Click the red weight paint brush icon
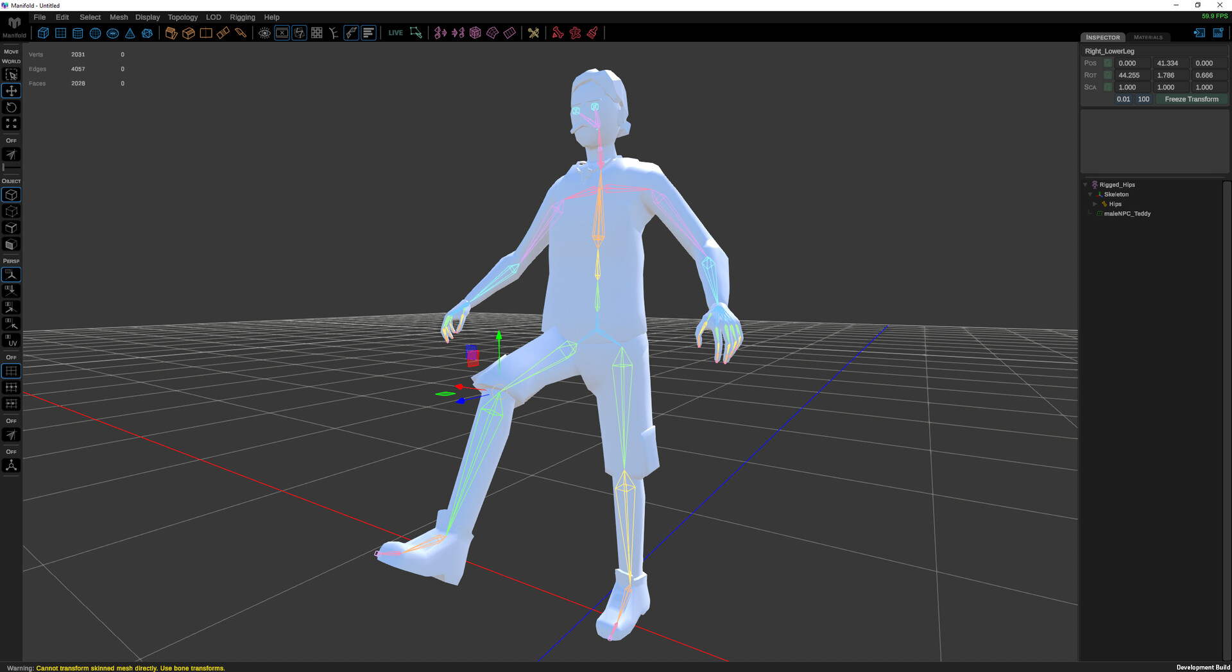Viewport: 1232px width, 672px height. tap(593, 33)
